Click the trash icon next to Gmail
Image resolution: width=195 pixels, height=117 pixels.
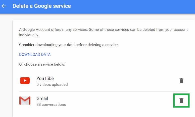click(x=181, y=101)
